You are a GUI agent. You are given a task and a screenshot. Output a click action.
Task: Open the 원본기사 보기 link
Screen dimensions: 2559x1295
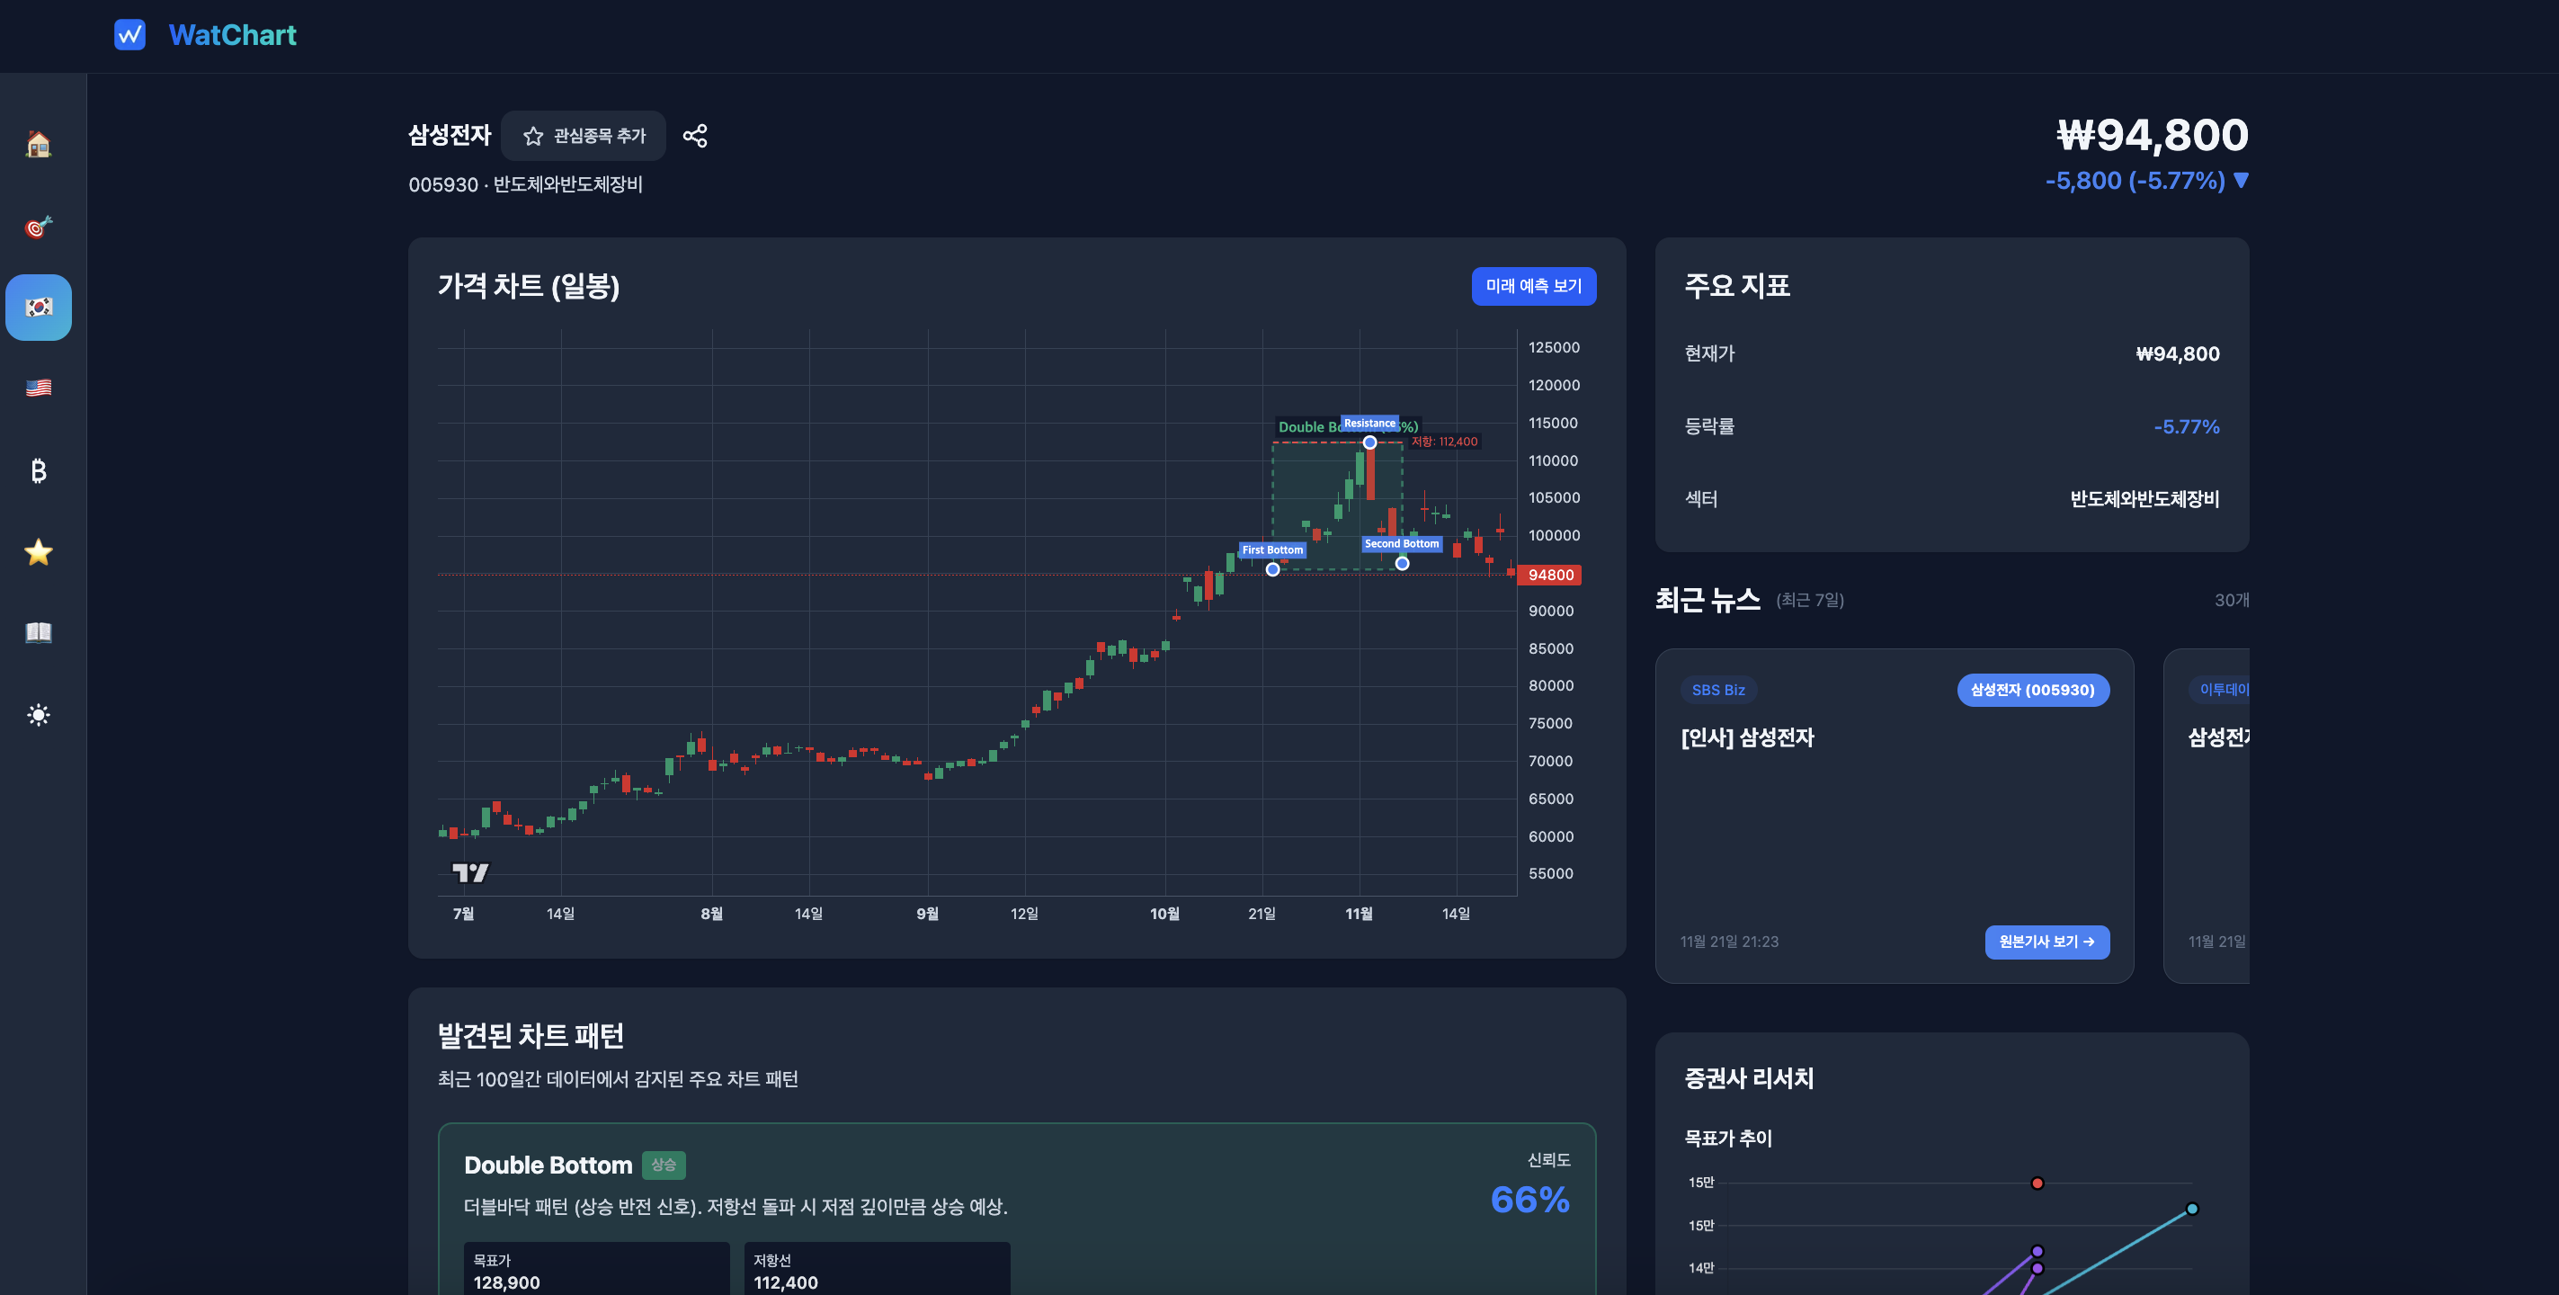tap(2046, 942)
